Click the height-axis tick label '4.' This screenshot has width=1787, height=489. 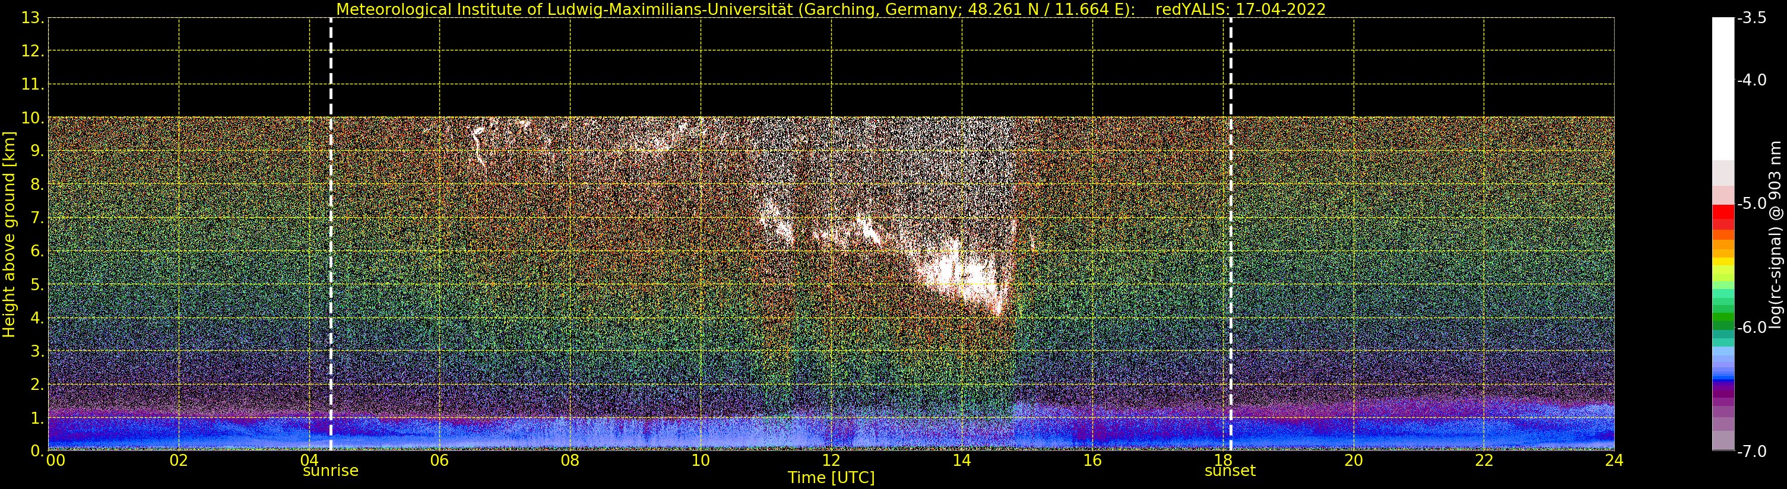click(37, 317)
